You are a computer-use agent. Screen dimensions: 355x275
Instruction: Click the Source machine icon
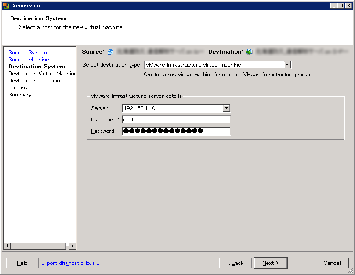(111, 52)
